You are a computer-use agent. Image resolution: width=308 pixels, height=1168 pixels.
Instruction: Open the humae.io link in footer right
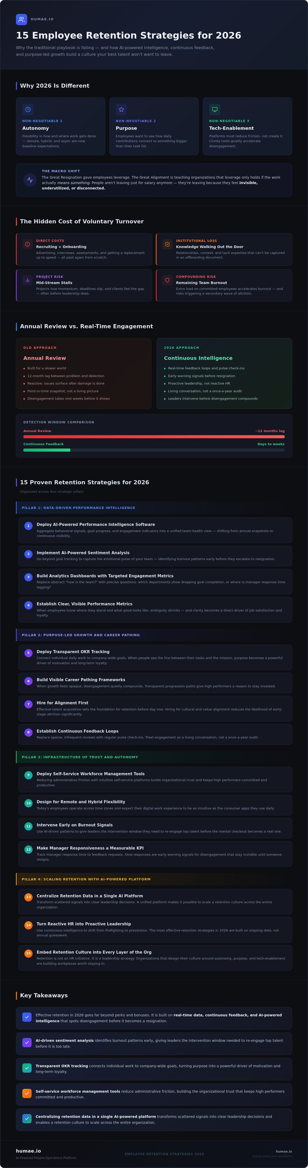click(284, 1151)
